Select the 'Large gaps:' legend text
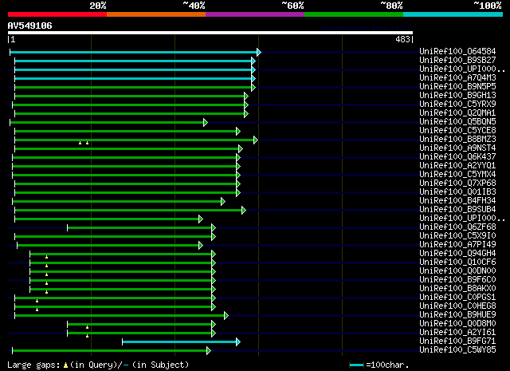Image resolution: width=510 pixels, height=371 pixels. click(x=33, y=365)
